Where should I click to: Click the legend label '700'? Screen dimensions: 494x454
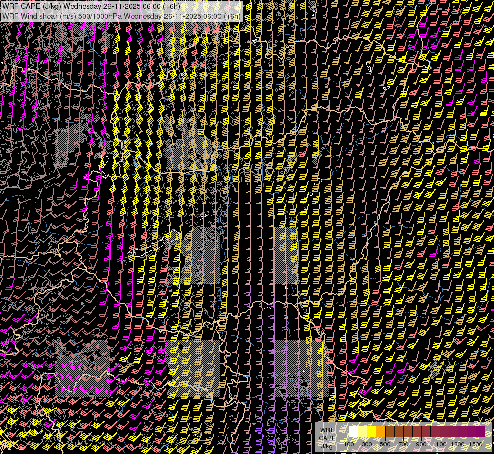[403, 444]
